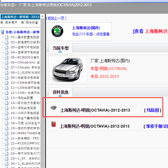Select tree item 11—CAN总线网络连

point(25,88)
